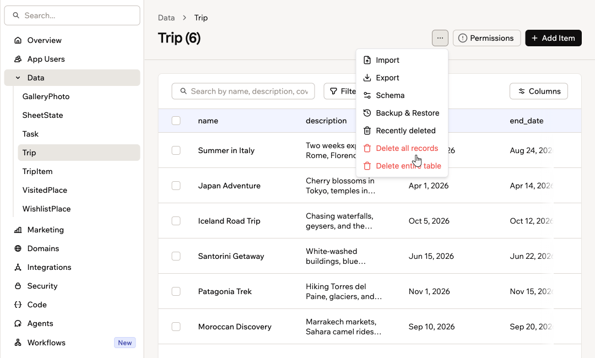The image size is (595, 358).
Task: Open the Domains globe icon
Action: tap(18, 249)
